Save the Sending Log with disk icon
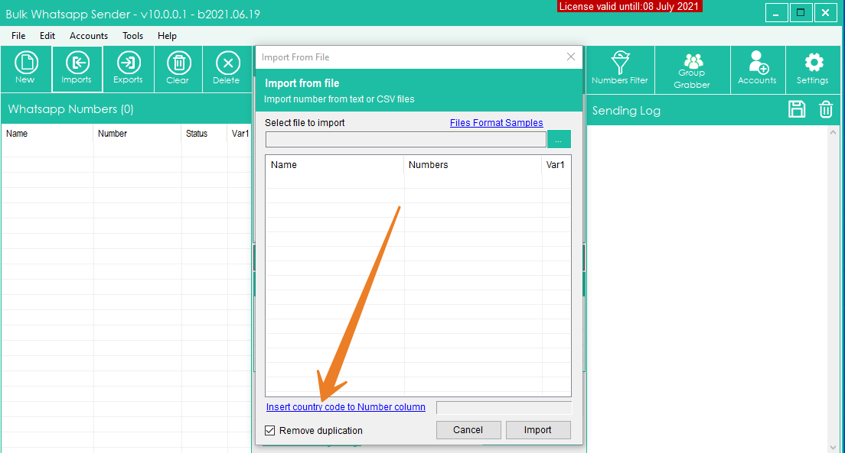The width and height of the screenshot is (845, 453). 797,109
